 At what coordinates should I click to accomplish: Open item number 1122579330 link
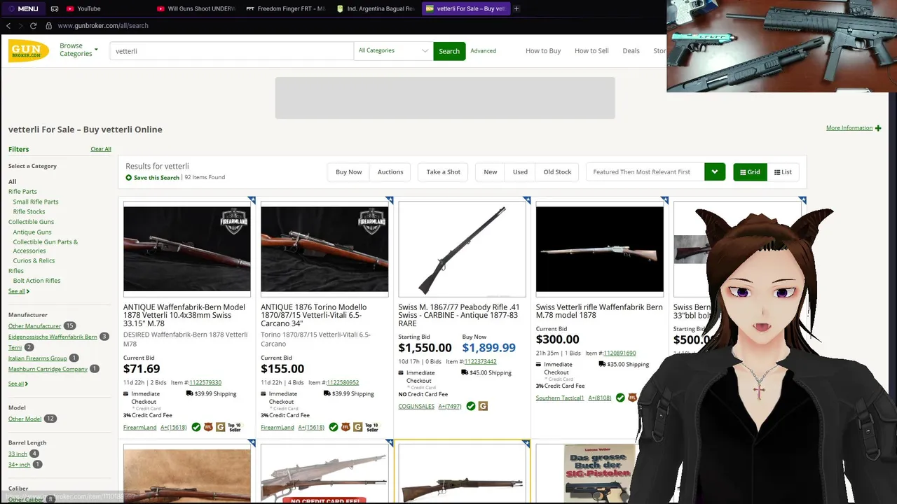pos(205,383)
